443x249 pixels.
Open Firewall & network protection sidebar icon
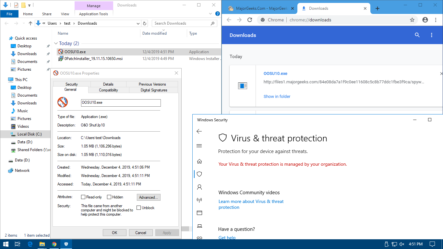(x=199, y=200)
